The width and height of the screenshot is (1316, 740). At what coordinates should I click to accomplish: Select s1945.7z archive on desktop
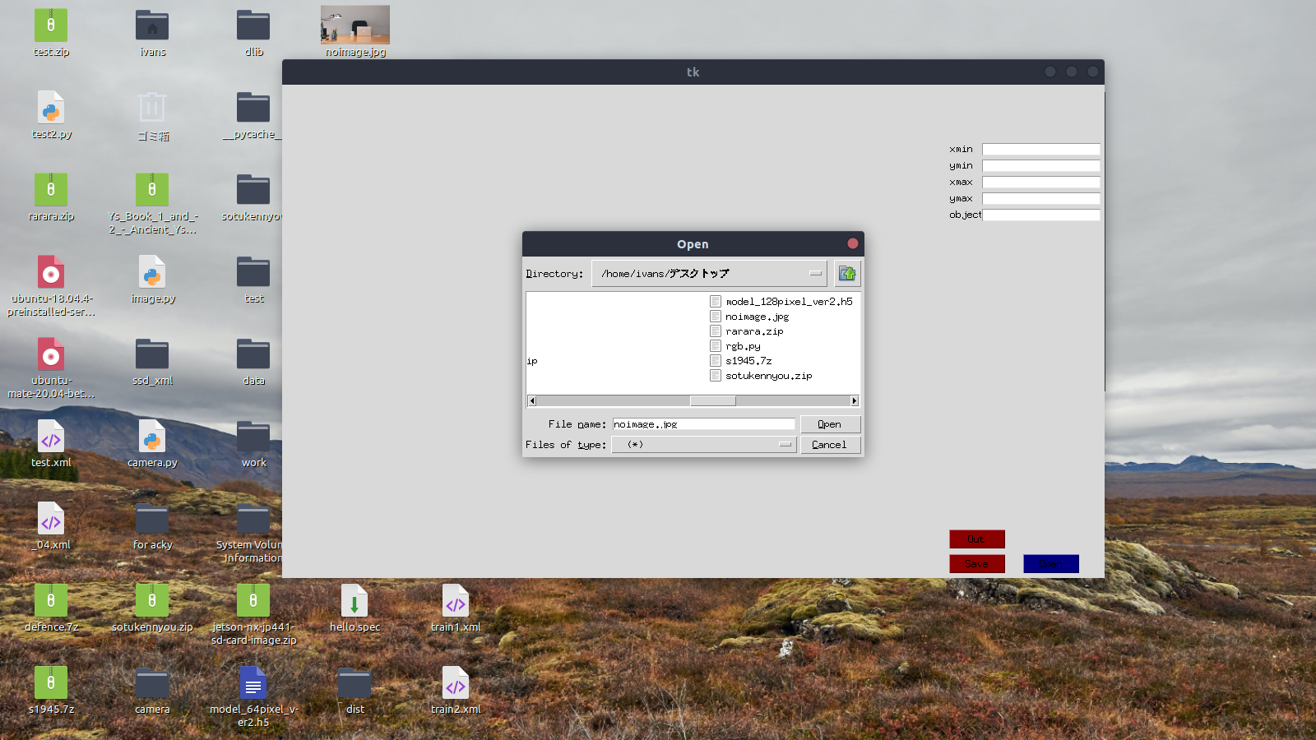(51, 683)
